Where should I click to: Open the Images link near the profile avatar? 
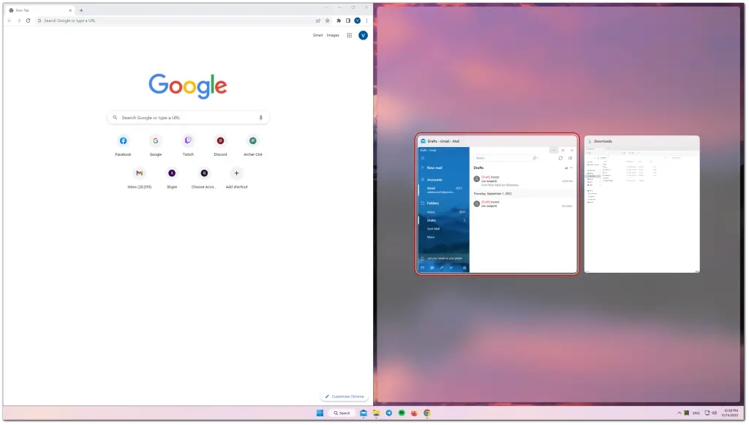(x=333, y=34)
